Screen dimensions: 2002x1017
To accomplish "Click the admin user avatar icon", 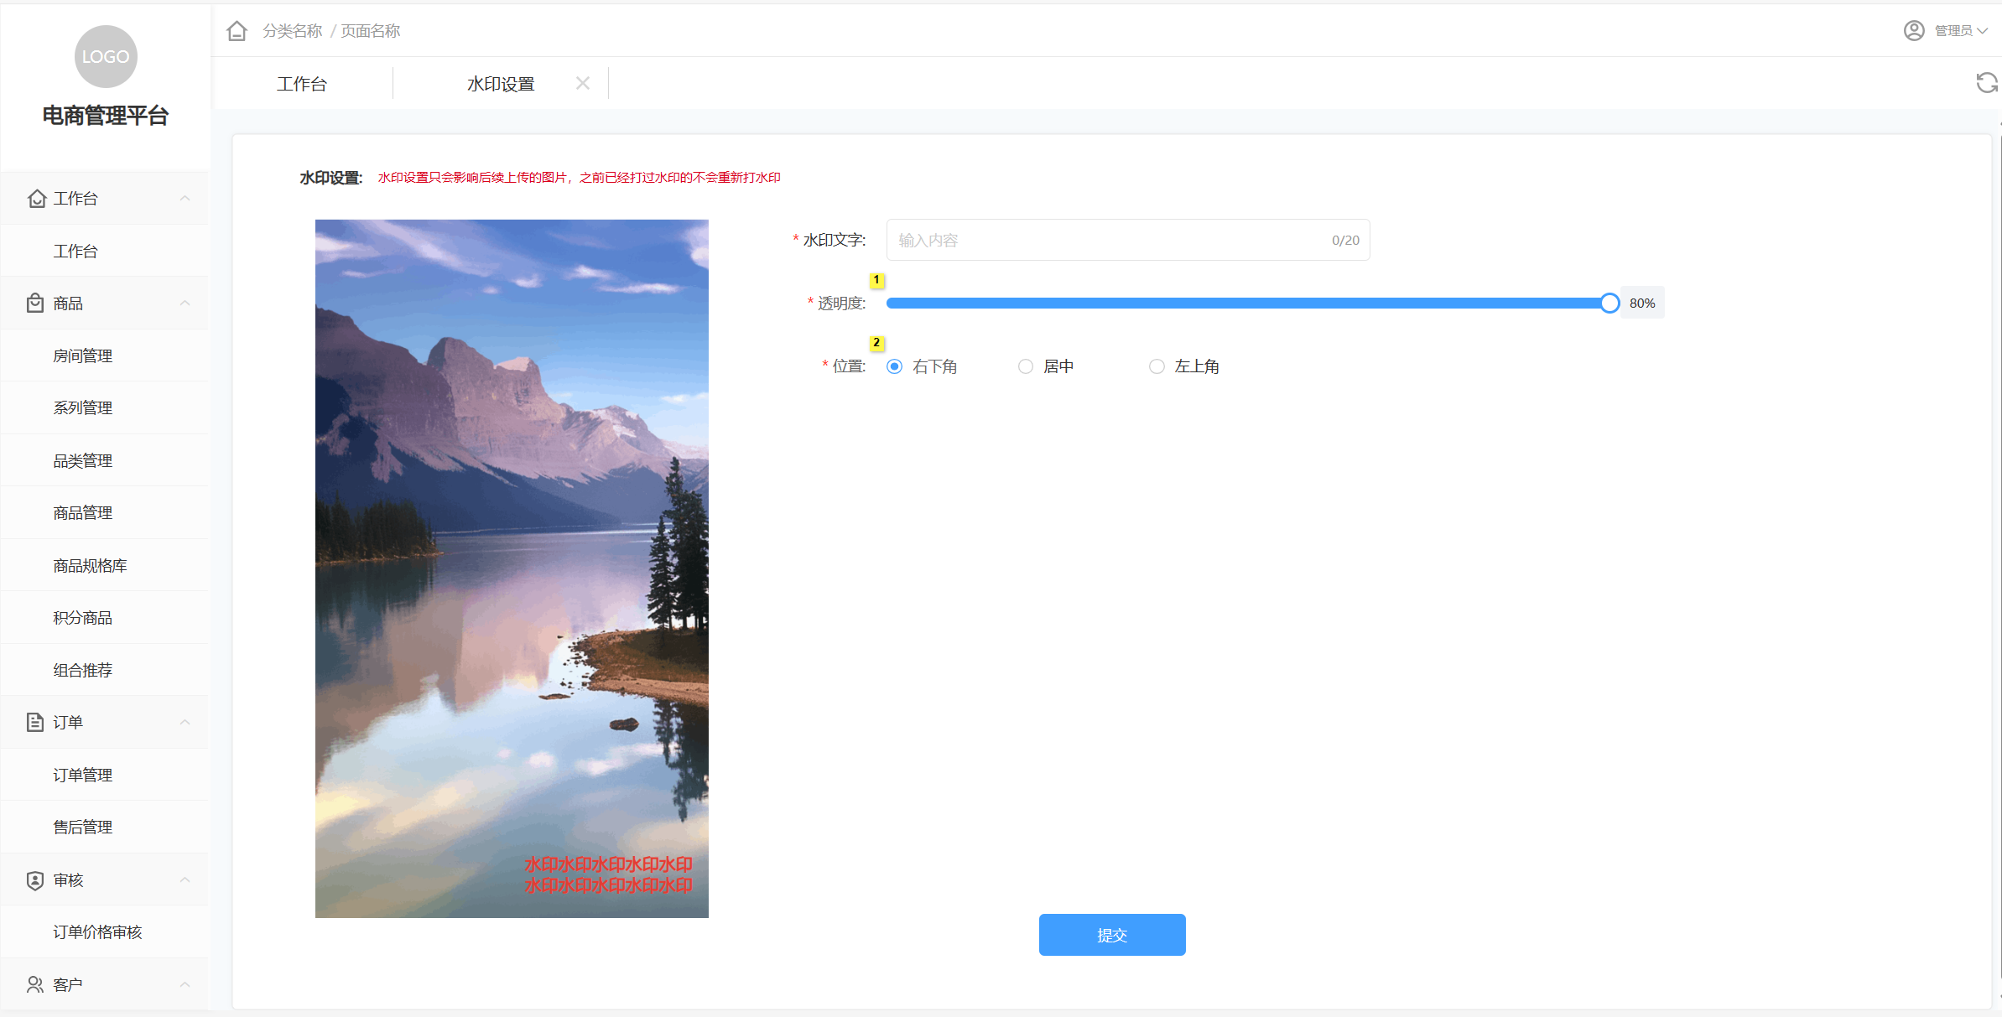I will (1914, 31).
